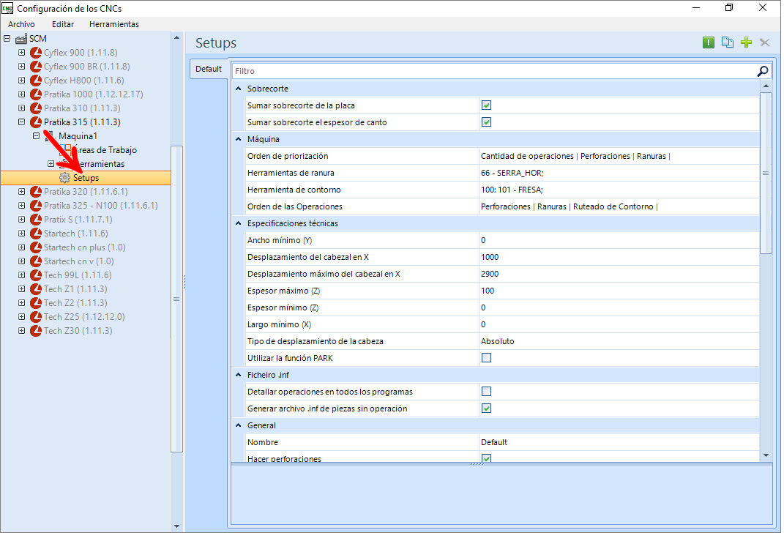784x541 pixels.
Task: Collapse the SCM root tree node
Action: pos(7,39)
